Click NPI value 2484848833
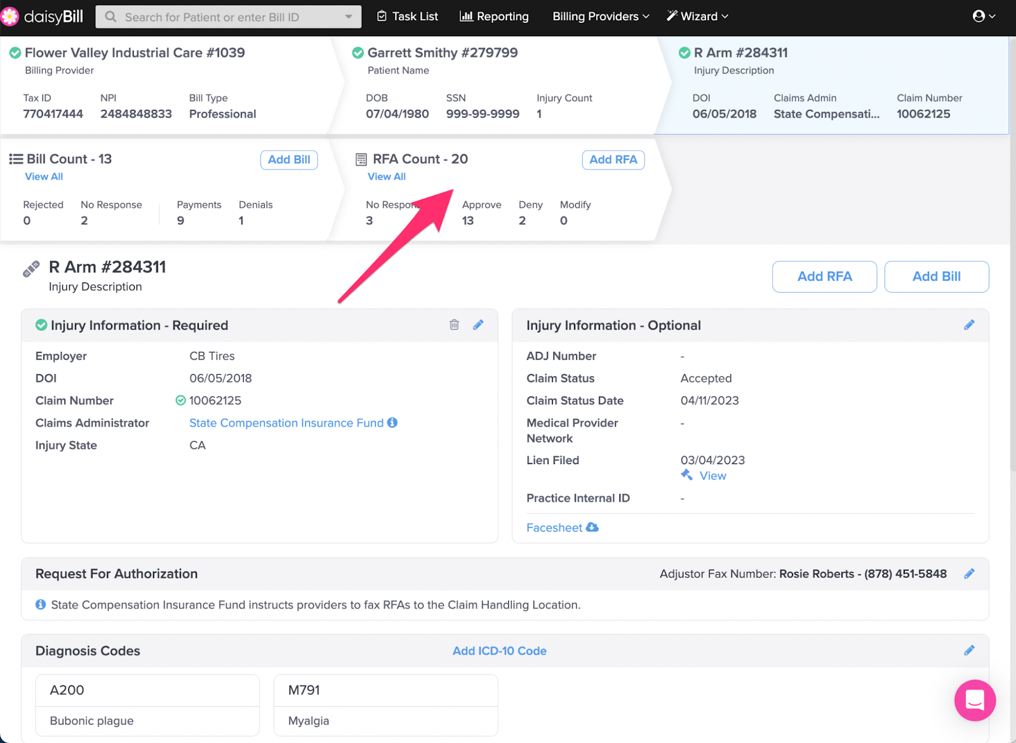The image size is (1016, 743). [x=136, y=114]
